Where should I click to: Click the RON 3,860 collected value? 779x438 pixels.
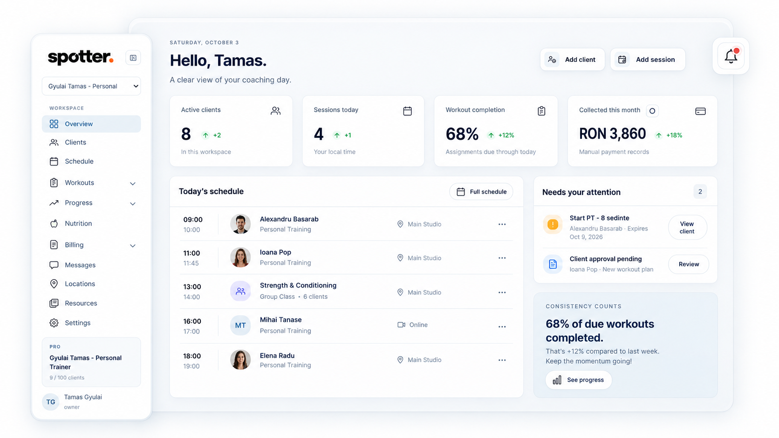[612, 134]
